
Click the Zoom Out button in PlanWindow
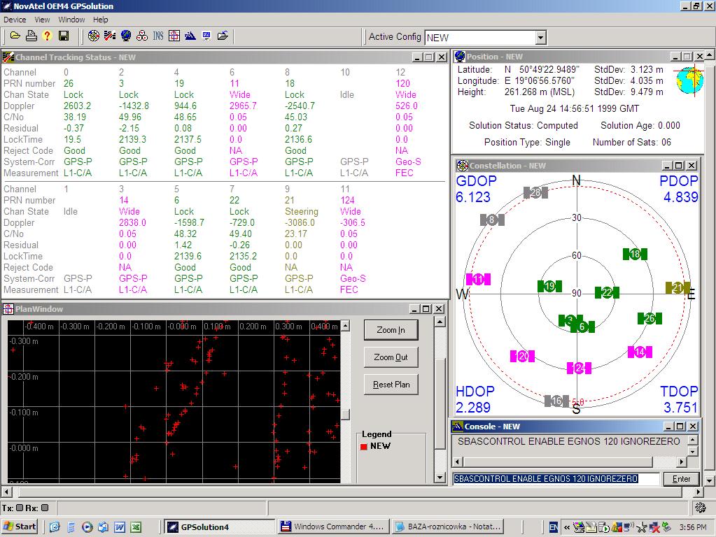pos(391,357)
